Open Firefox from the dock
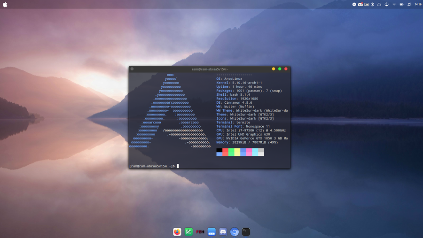This screenshot has width=423, height=238. tap(177, 232)
